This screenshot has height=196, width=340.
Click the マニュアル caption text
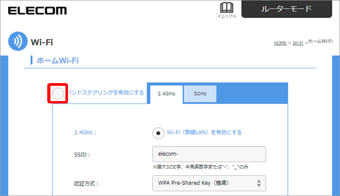pos(227,16)
